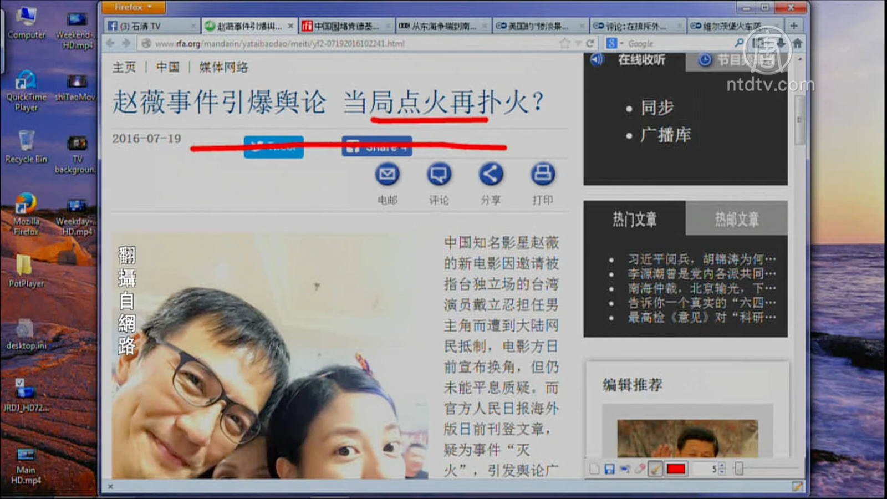Open the 主页 breadcrumb link
The height and width of the screenshot is (499, 887).
(x=124, y=67)
